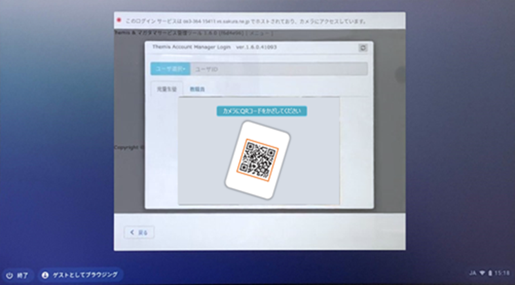Open the ユーザ選択 dropdown
The image size is (515, 285).
[170, 69]
